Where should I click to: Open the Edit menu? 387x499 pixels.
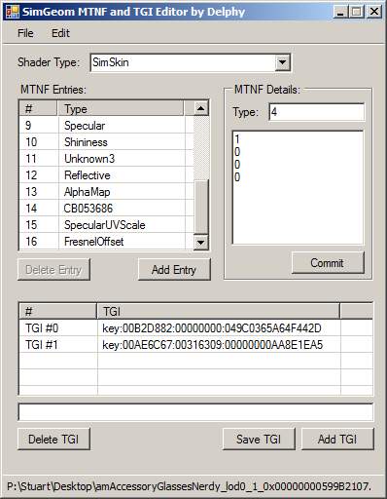[x=60, y=33]
